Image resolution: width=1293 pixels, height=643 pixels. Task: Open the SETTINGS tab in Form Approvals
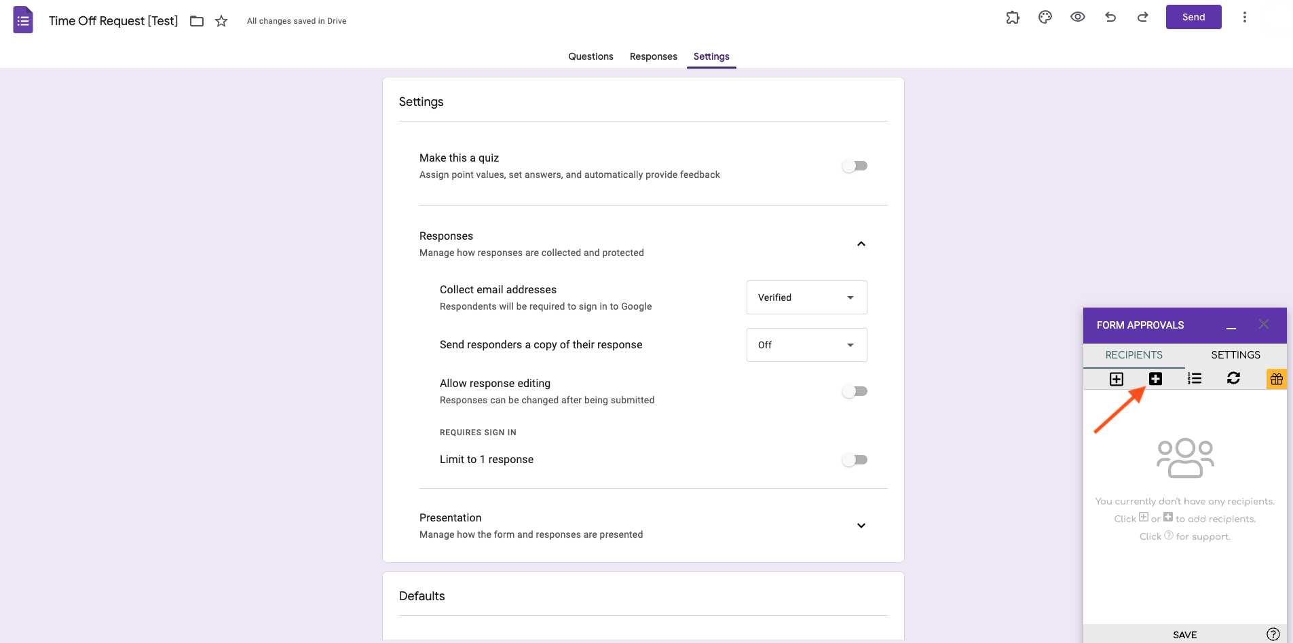pos(1235,355)
